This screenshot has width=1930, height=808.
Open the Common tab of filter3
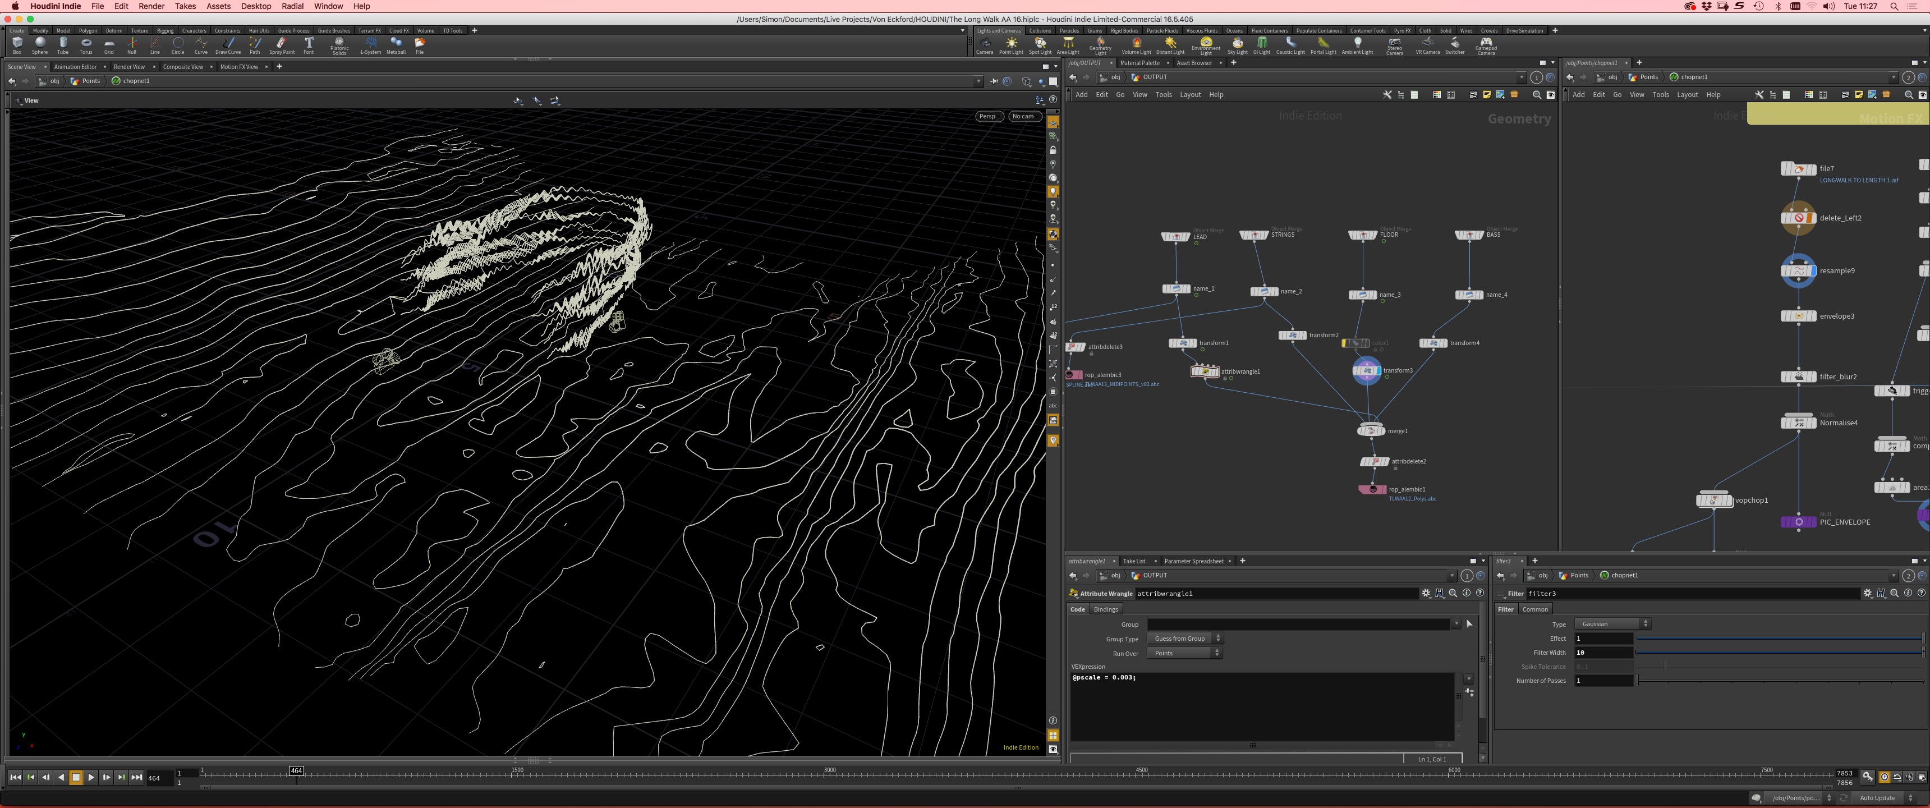[1534, 609]
